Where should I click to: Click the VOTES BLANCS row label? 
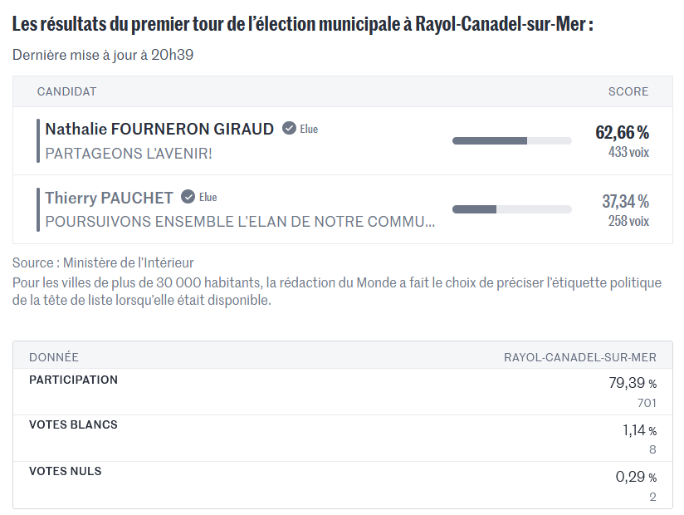(x=73, y=424)
